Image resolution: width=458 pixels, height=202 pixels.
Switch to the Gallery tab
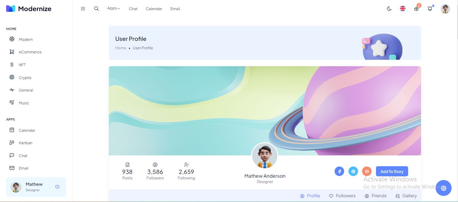pyautogui.click(x=406, y=196)
